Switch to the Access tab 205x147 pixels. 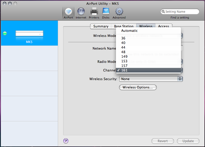163,26
